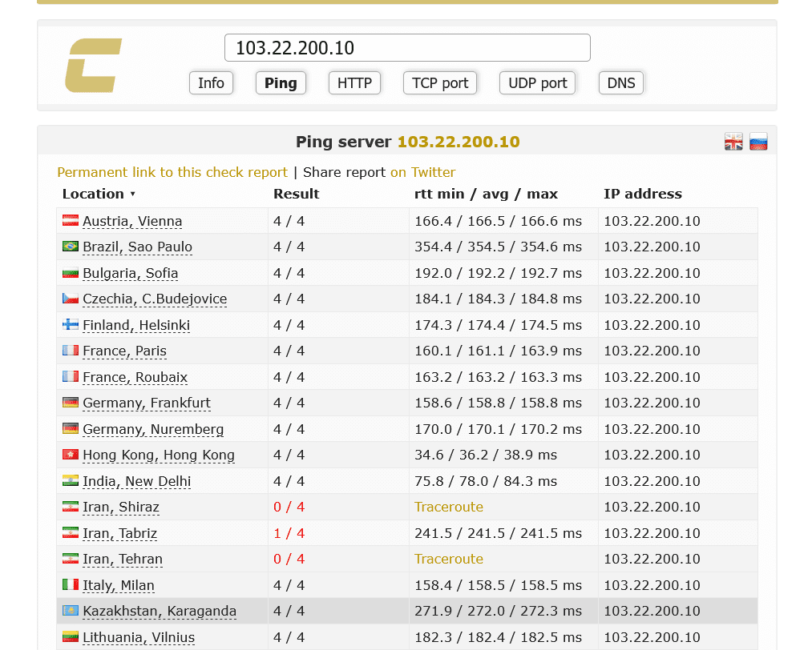812x650 pixels.
Task: Open the DNS check tab
Action: (x=620, y=83)
